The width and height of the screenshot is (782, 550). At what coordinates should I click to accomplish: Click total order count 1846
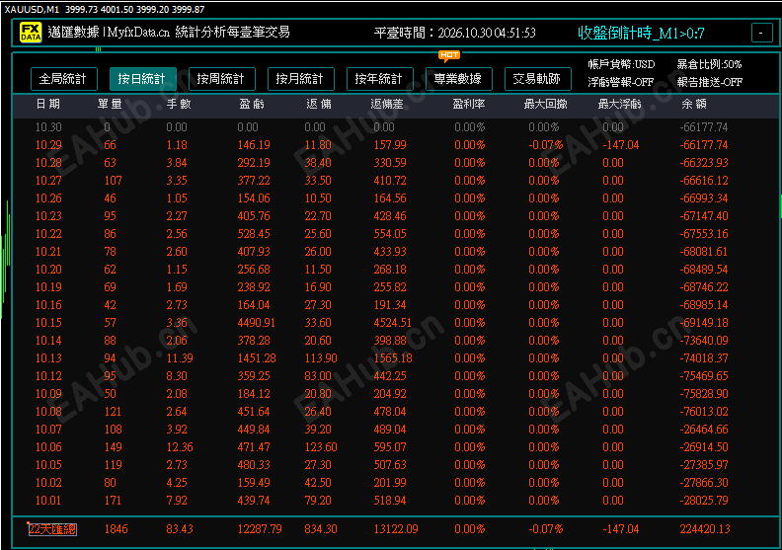[116, 529]
